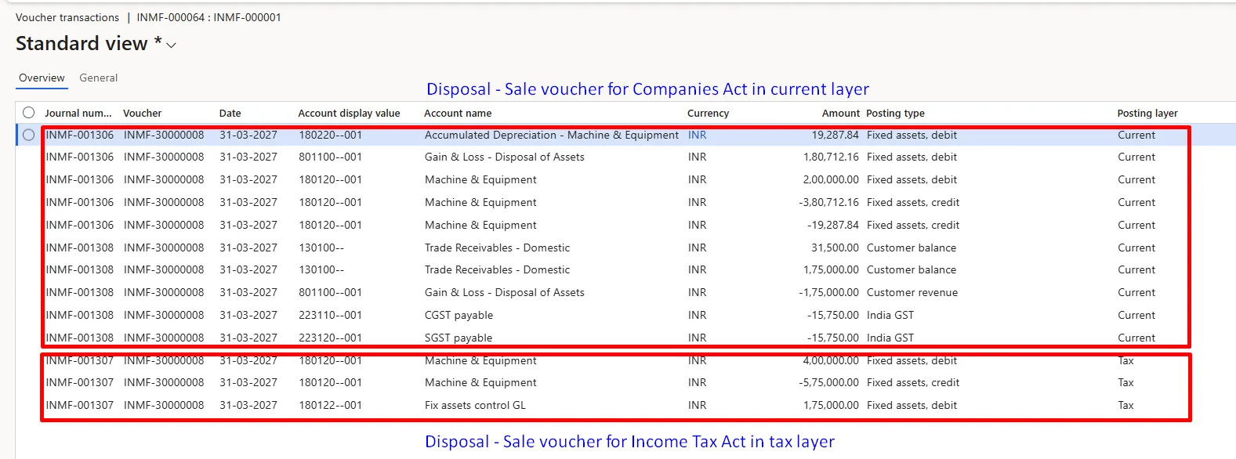Screen dimensions: 1236x459
Task: Open the Standard view dropdown chevron
Action: click(172, 45)
